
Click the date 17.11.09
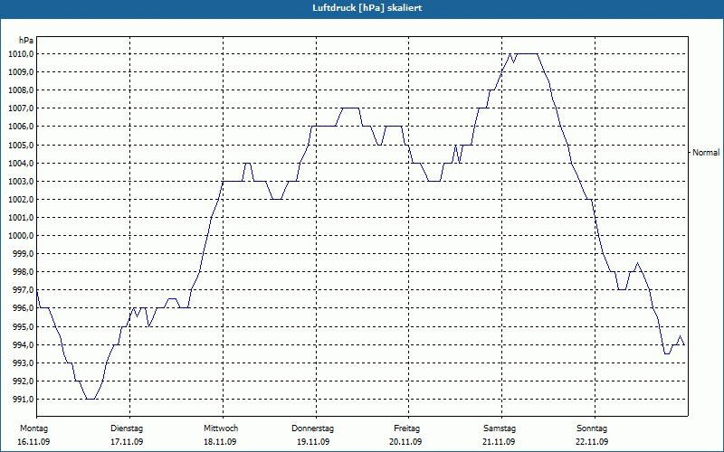point(127,442)
